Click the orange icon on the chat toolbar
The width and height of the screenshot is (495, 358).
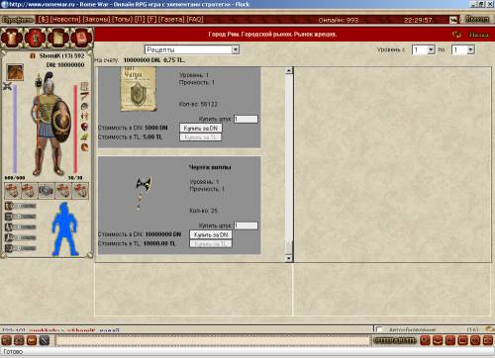point(32,340)
